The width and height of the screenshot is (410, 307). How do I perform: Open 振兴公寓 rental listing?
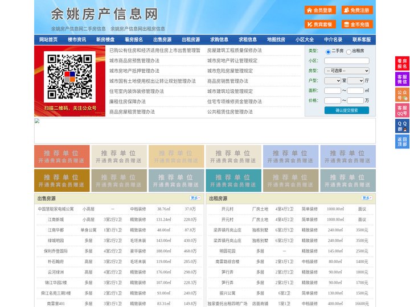[227, 293]
